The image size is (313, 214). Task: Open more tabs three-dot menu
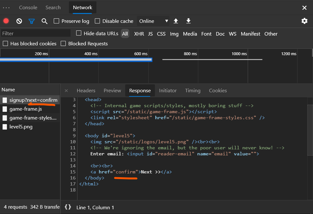(x=6, y=8)
